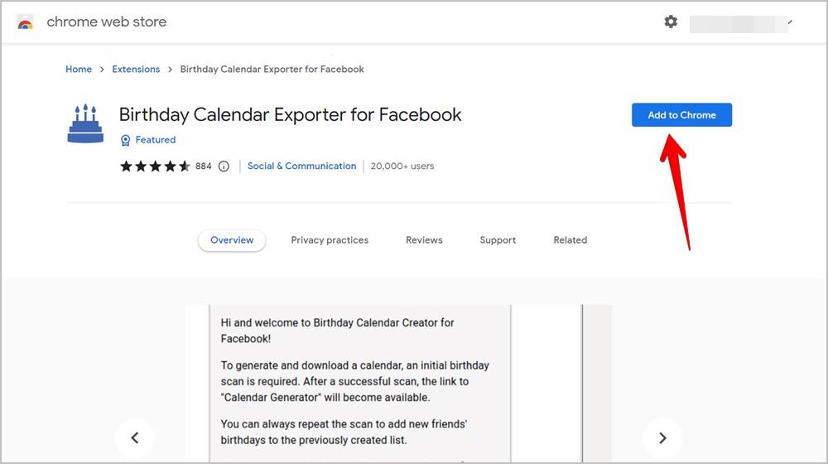Screen dimensions: 828x464
Task: Click the Home breadcrumb link
Action: pyautogui.click(x=79, y=70)
